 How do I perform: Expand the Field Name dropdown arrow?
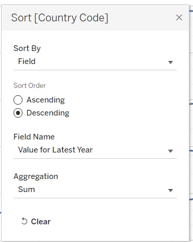171,151
